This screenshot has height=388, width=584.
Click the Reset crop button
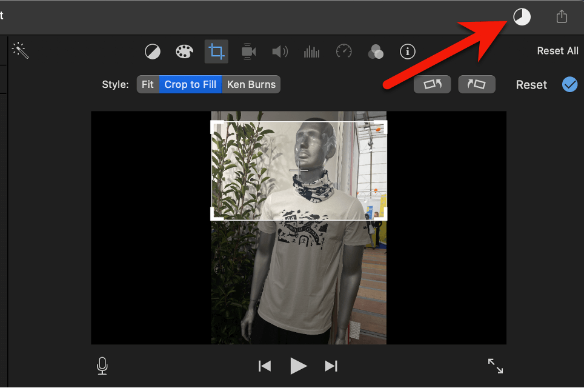(x=531, y=85)
